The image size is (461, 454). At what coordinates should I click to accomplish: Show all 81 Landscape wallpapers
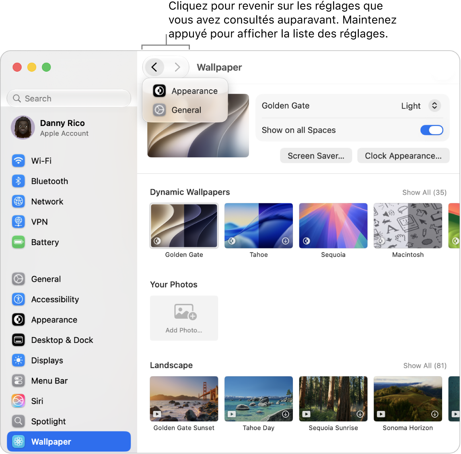pyautogui.click(x=425, y=365)
